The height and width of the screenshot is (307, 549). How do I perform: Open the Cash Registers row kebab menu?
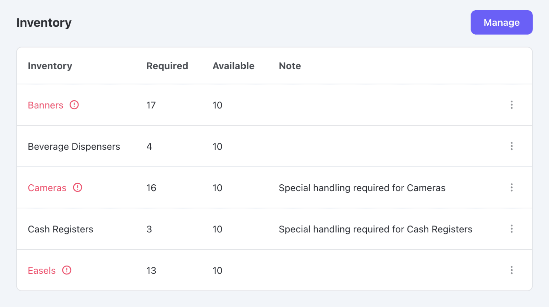click(511, 229)
